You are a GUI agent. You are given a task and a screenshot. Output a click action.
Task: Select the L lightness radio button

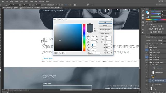pyautogui.click(x=102, y=37)
